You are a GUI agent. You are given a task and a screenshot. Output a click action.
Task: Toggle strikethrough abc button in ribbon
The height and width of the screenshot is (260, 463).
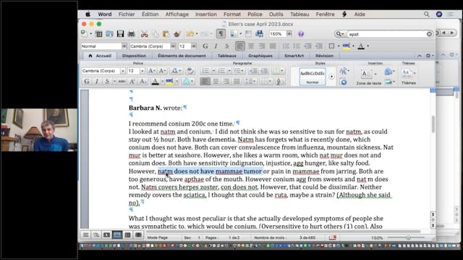click(122, 82)
